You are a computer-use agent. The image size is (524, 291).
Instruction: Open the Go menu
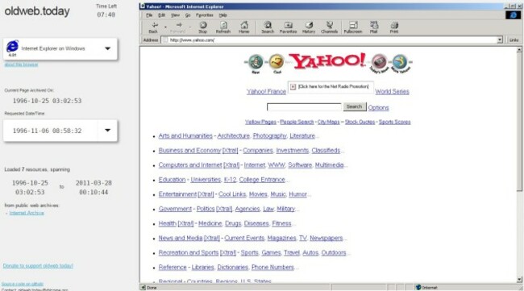point(188,15)
